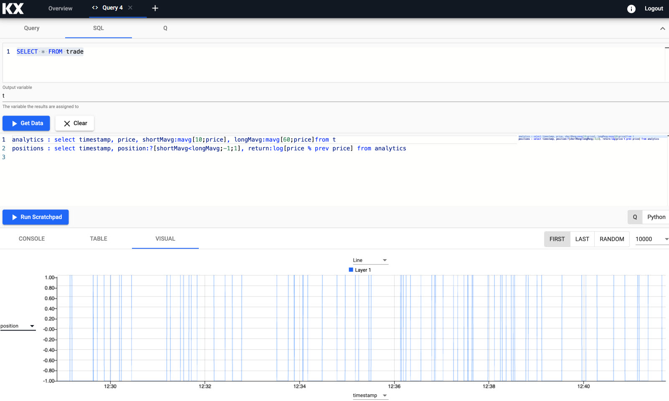The image size is (669, 401).
Task: Select the Query sub-tab
Action: [x=32, y=28]
